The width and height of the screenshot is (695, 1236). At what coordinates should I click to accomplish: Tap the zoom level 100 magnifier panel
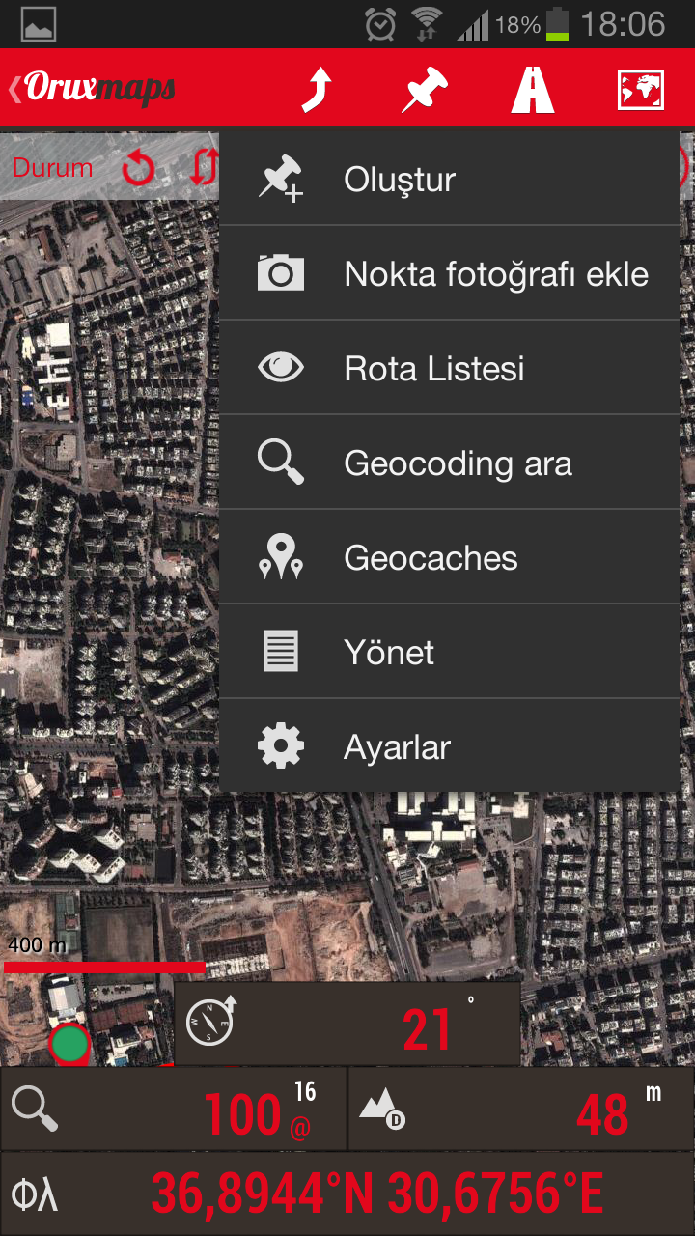pos(174,1109)
